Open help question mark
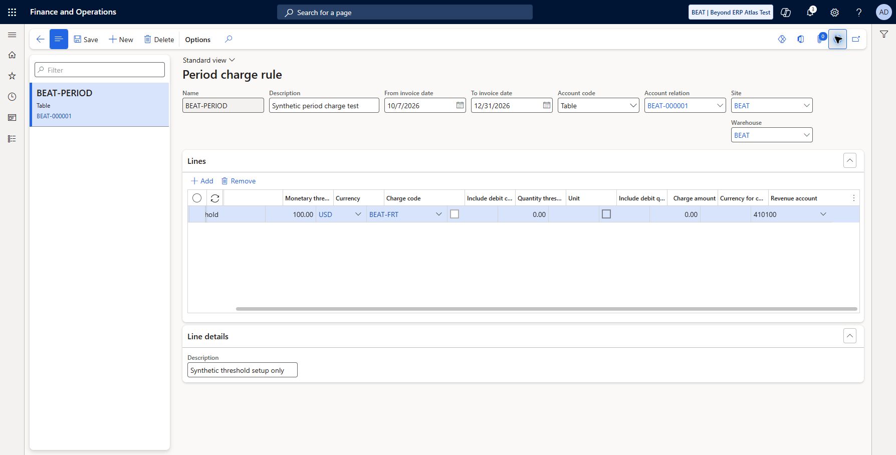 [x=859, y=12]
